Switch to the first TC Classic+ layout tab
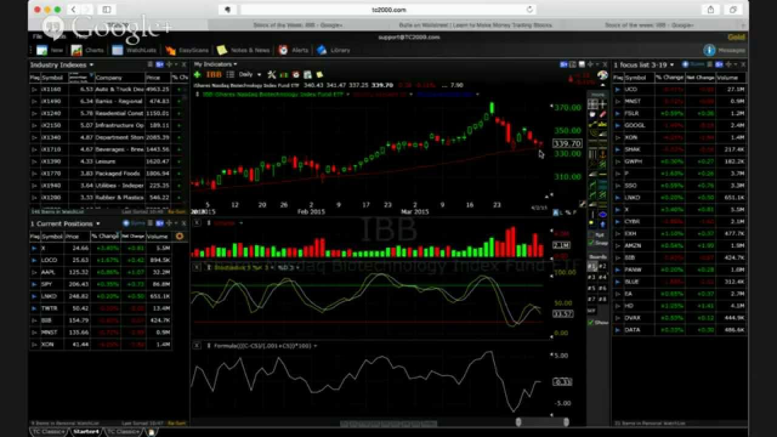 point(48,432)
